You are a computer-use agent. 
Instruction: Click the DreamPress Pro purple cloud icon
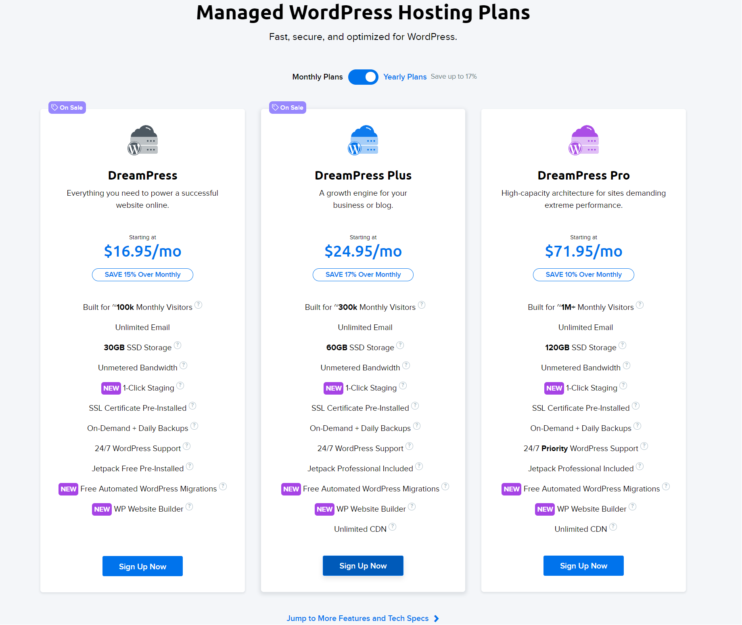(x=584, y=140)
